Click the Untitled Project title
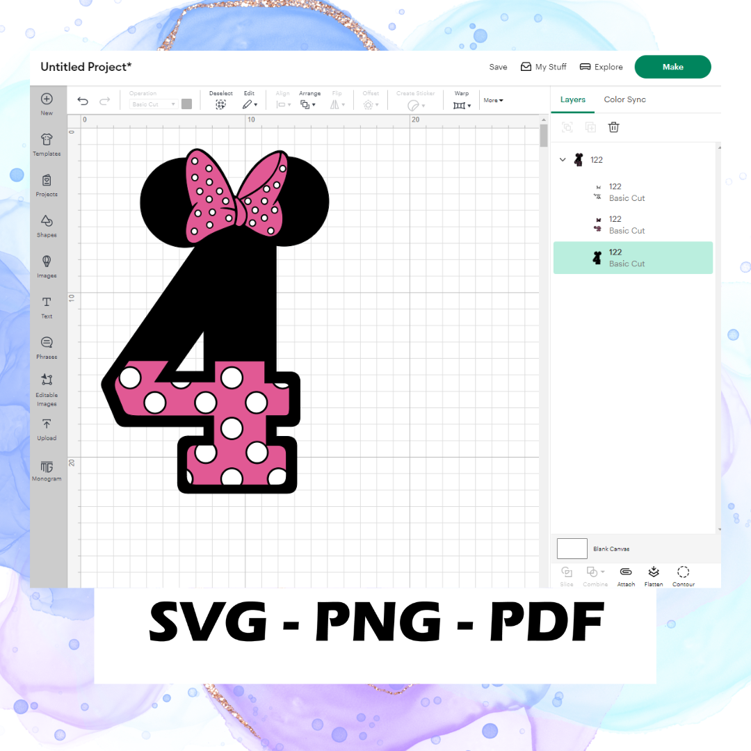The height and width of the screenshot is (751, 751). coord(86,67)
